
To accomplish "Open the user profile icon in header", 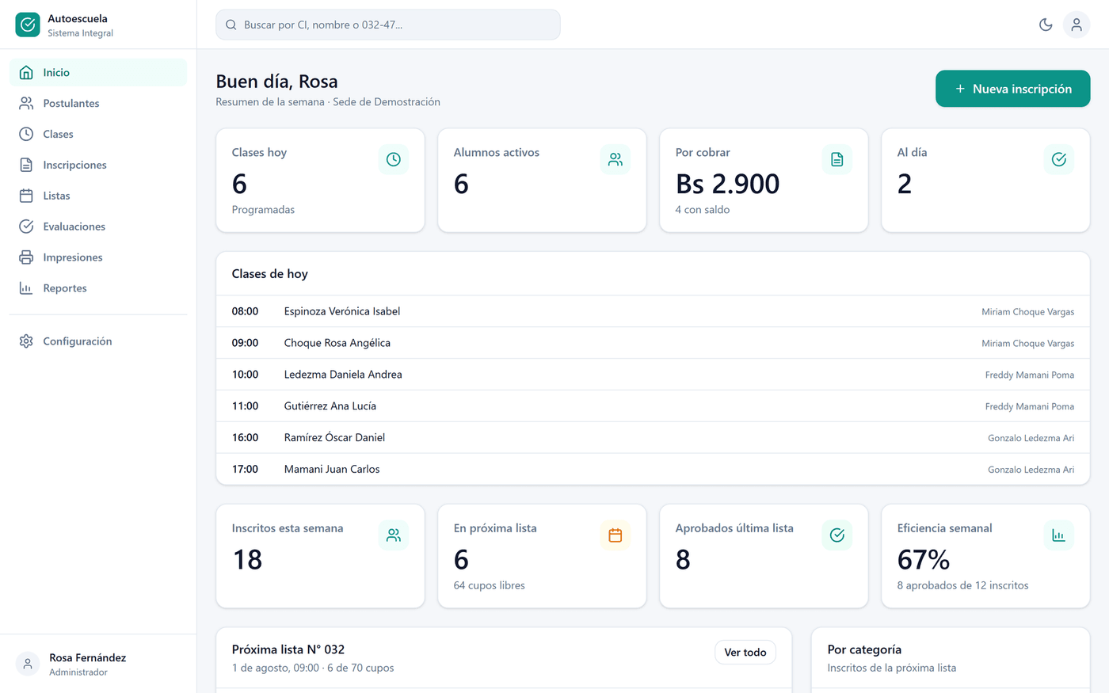I will tap(1077, 25).
